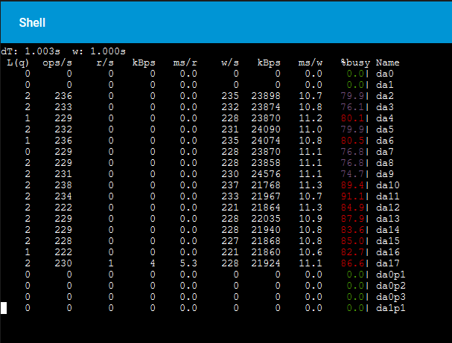Click the 80.5 busy value for da6
The height and width of the screenshot is (343, 452).
[x=352, y=141]
